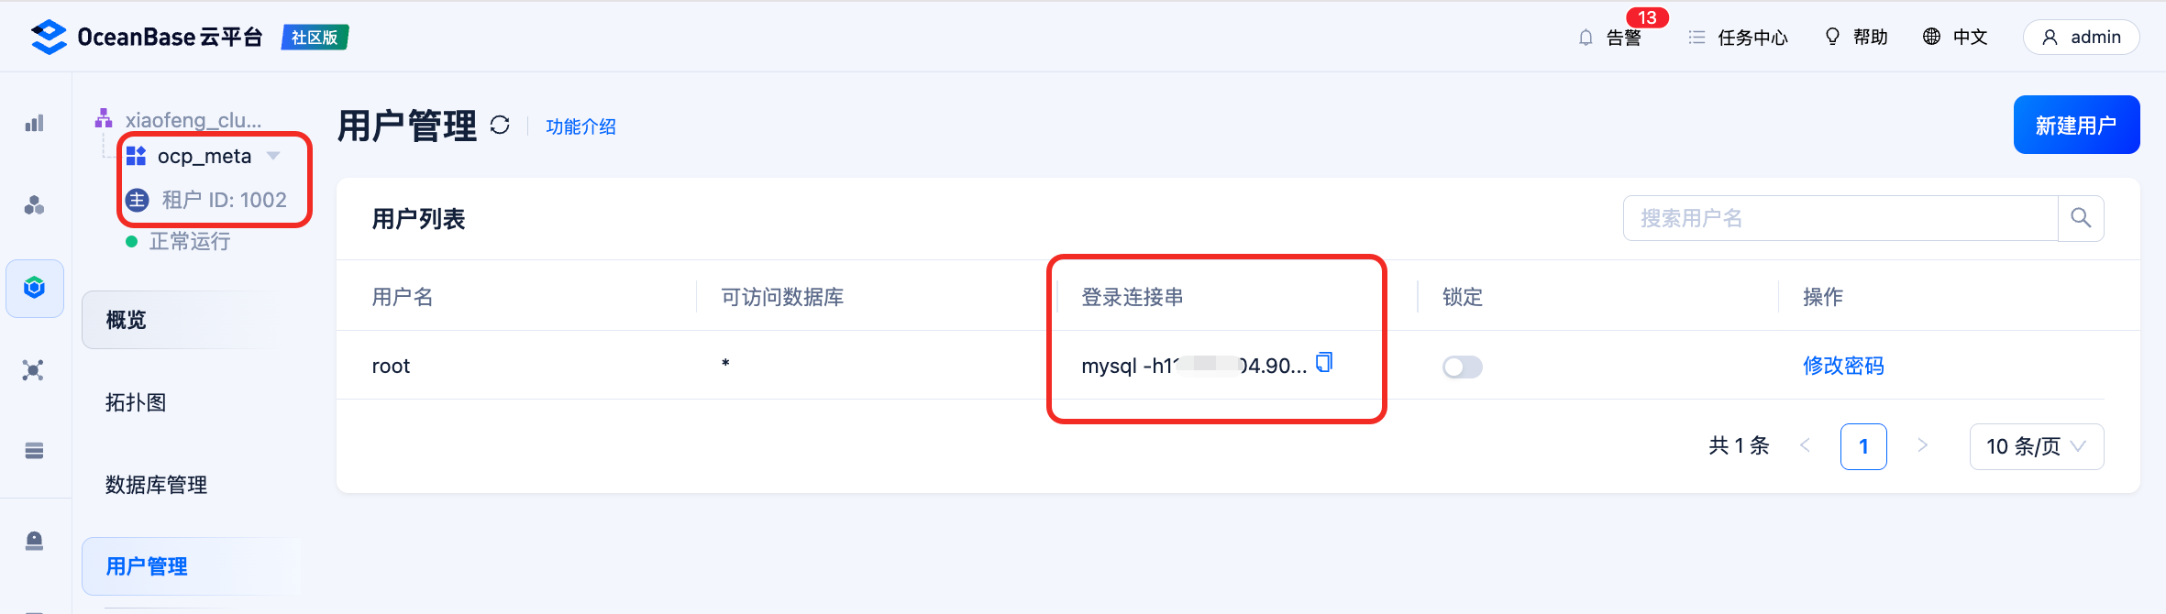Select the tenant cube sidebar icon
The height and width of the screenshot is (614, 2166).
tap(34, 289)
